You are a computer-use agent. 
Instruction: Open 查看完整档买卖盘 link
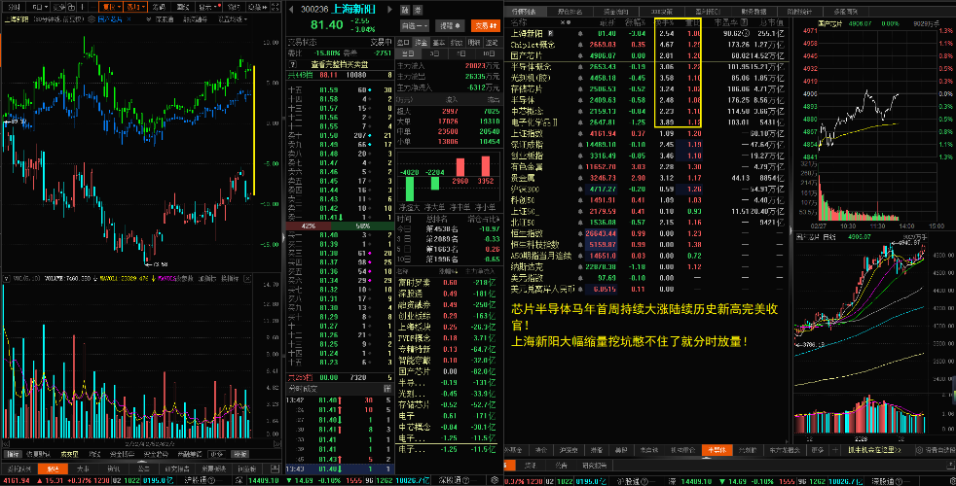pos(340,64)
